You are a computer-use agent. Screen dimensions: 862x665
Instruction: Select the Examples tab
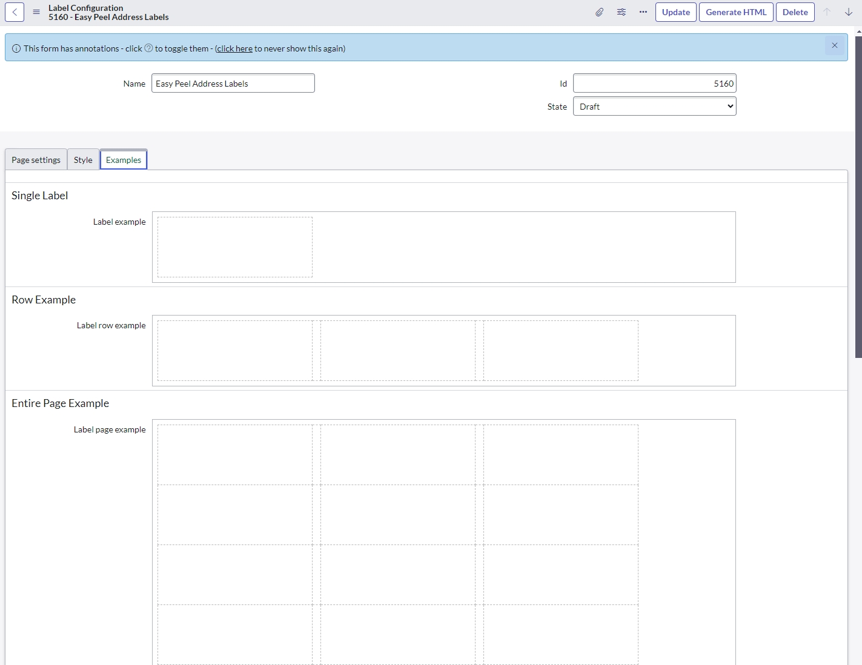(x=124, y=160)
